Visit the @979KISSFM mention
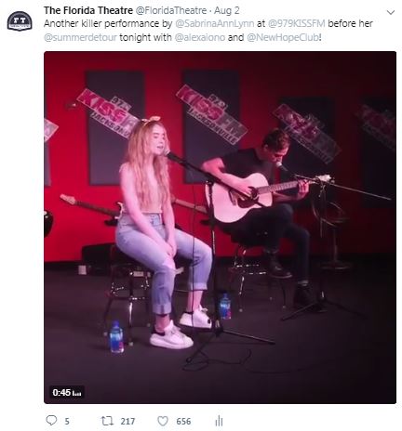The image size is (402, 431). tap(296, 23)
